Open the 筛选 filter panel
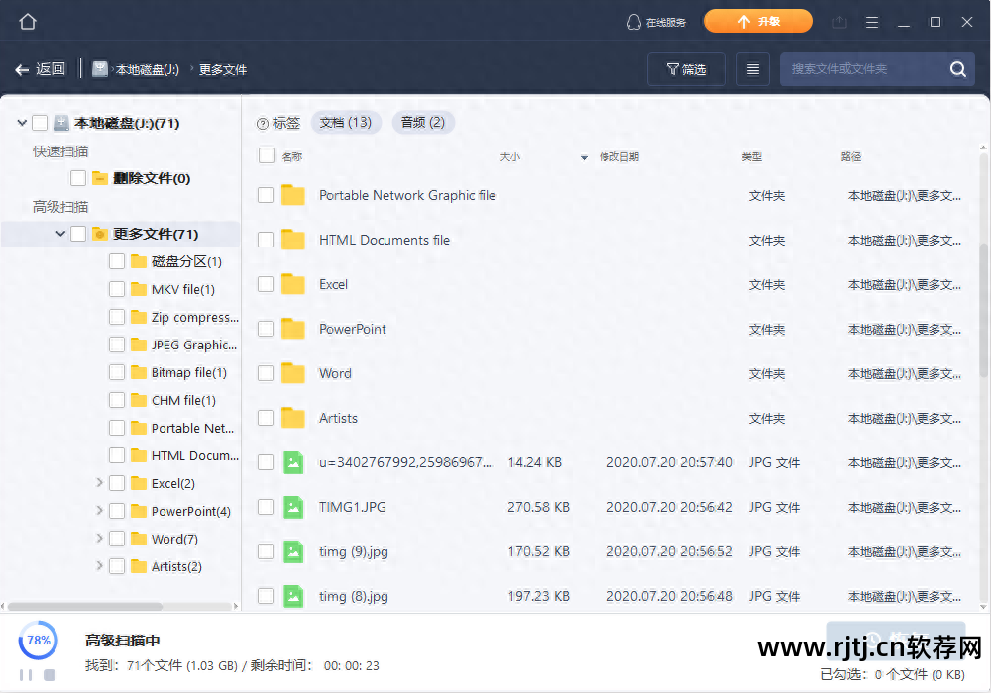 [x=686, y=68]
